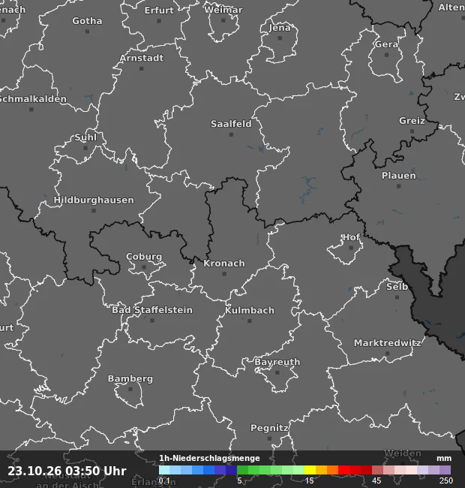
Task: Select the Gera city label
Action: click(386, 44)
